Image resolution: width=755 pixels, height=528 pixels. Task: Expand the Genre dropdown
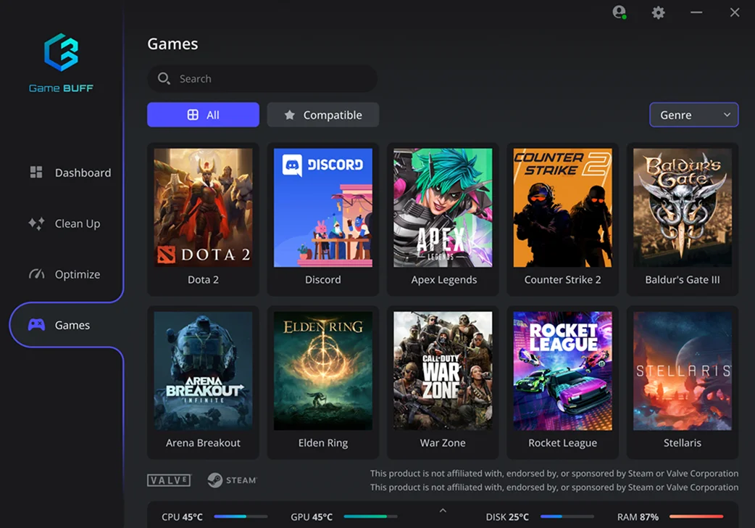point(694,115)
